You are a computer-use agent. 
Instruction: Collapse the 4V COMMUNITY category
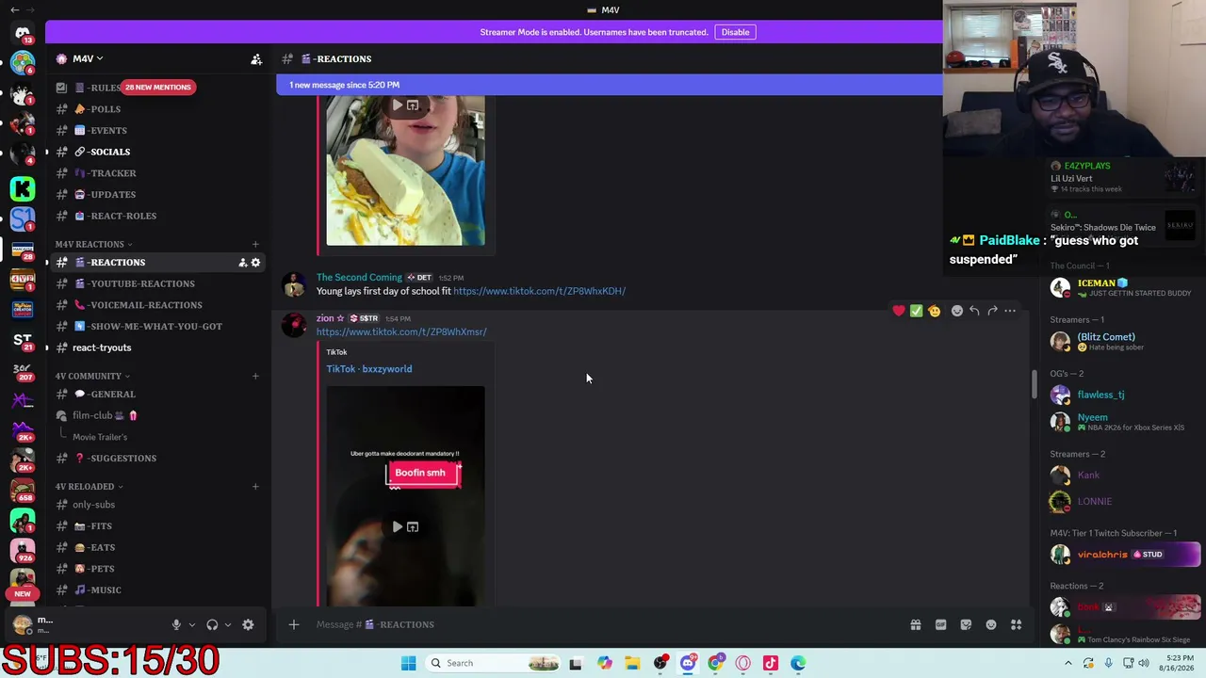tap(92, 376)
